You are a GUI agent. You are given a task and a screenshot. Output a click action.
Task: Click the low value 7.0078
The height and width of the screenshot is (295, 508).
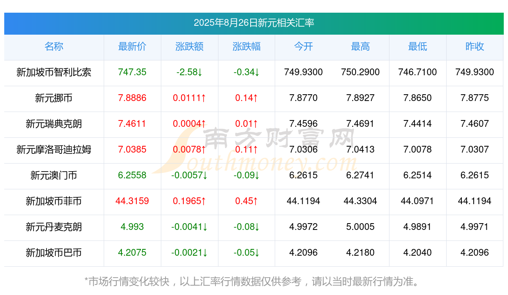(417, 150)
